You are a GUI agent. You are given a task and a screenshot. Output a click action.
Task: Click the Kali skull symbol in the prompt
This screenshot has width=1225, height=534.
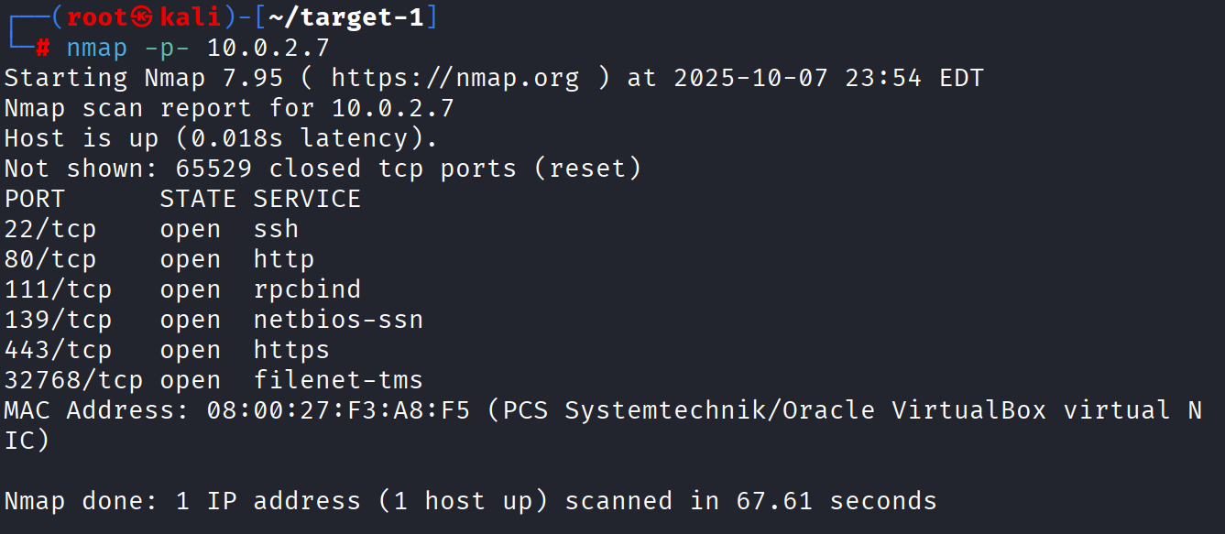click(143, 17)
